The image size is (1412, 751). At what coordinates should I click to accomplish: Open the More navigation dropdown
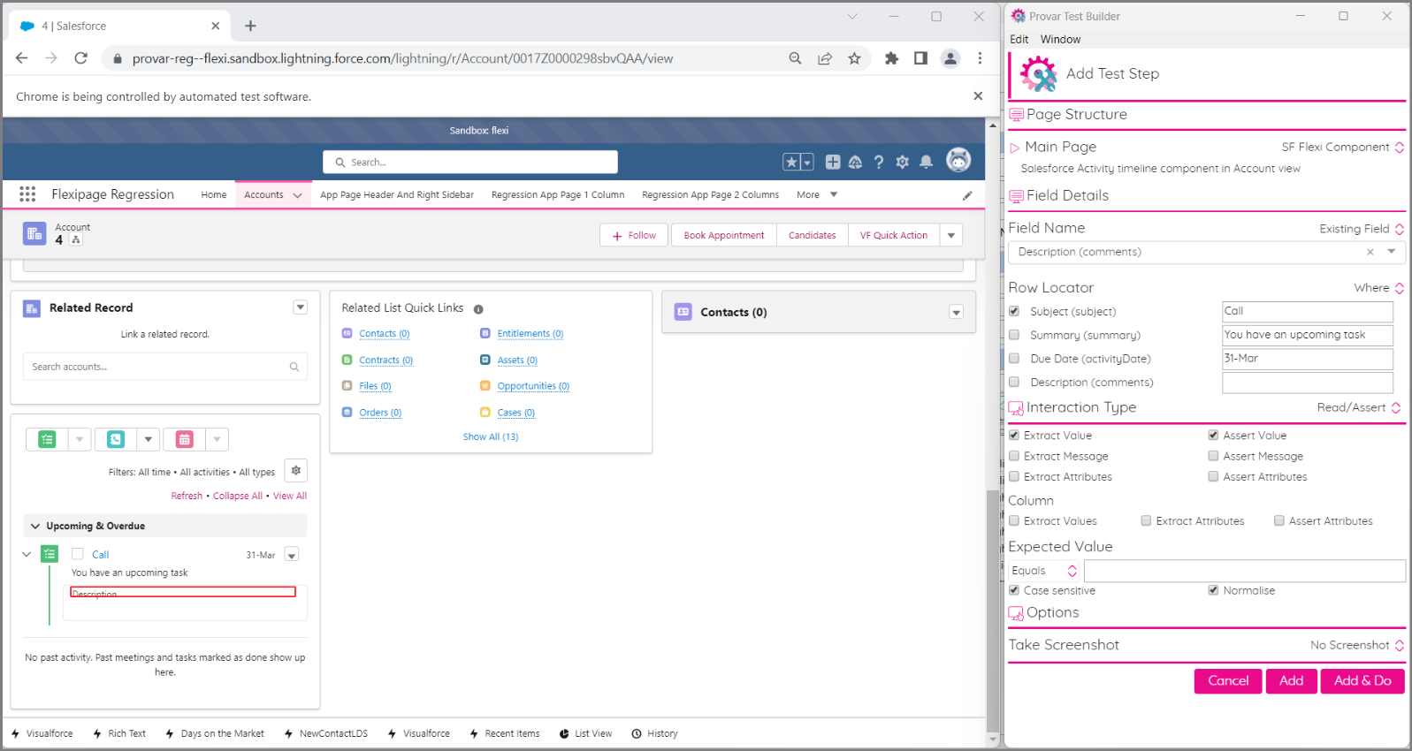817,194
